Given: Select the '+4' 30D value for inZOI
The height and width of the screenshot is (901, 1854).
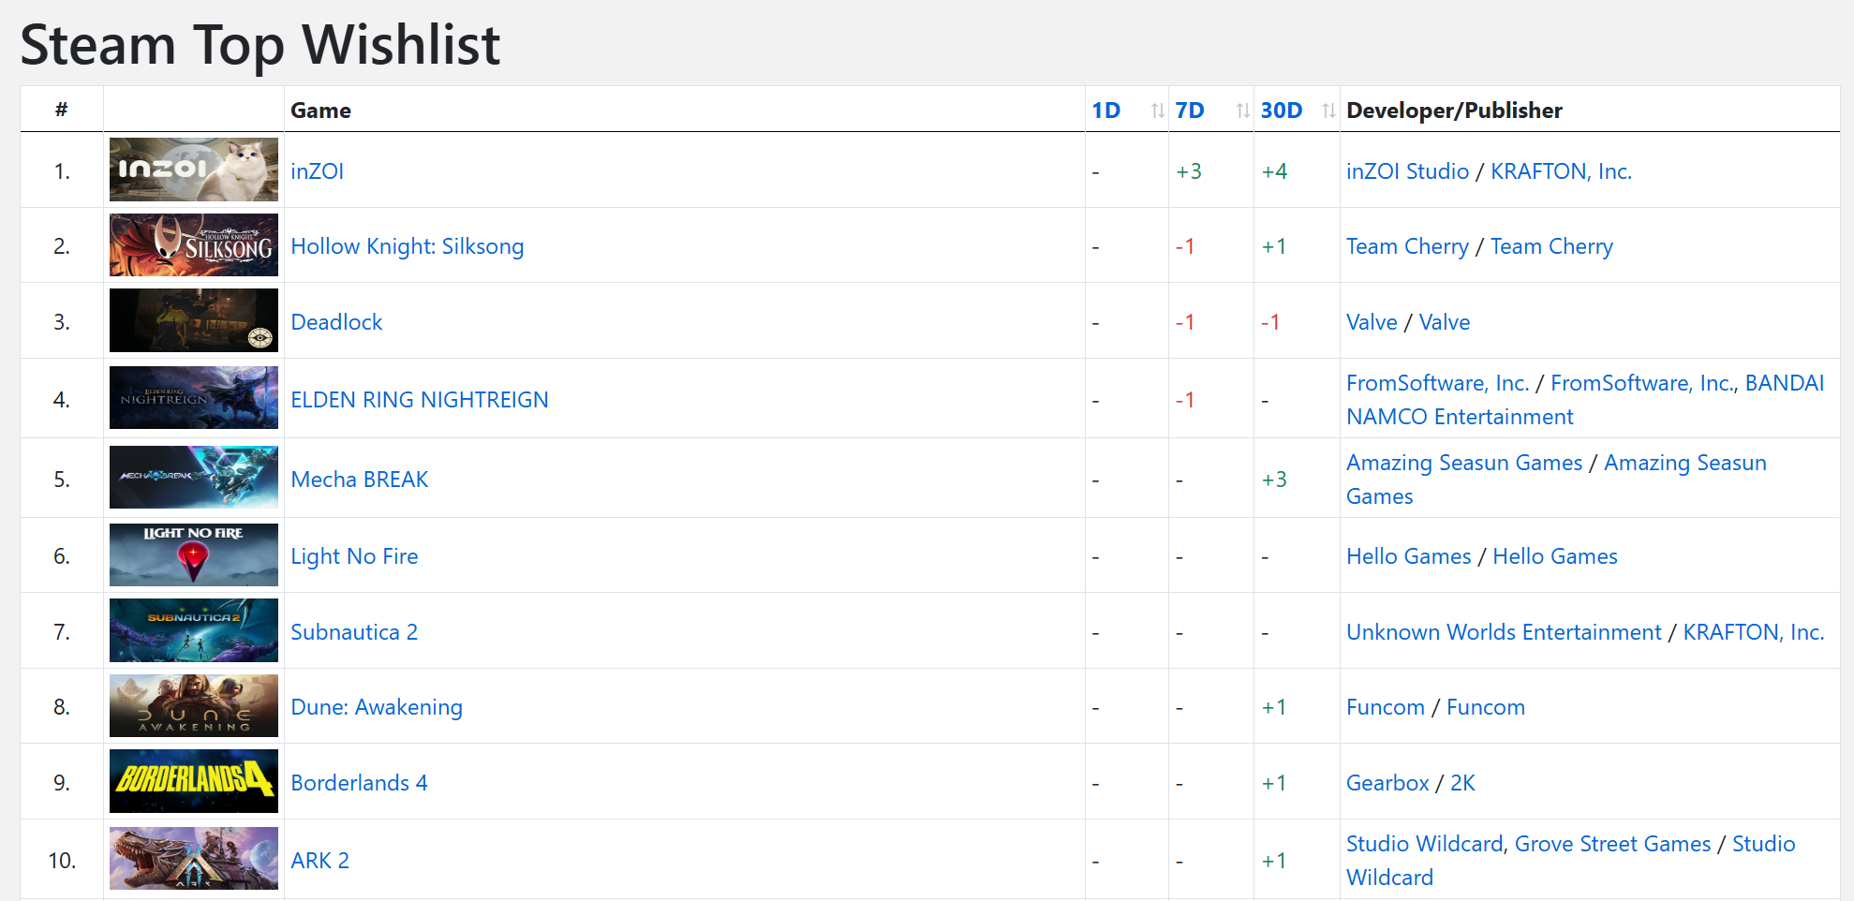Looking at the screenshot, I should click(1274, 171).
